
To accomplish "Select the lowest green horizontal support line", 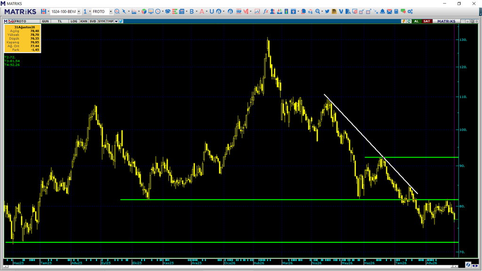I will (232, 242).
